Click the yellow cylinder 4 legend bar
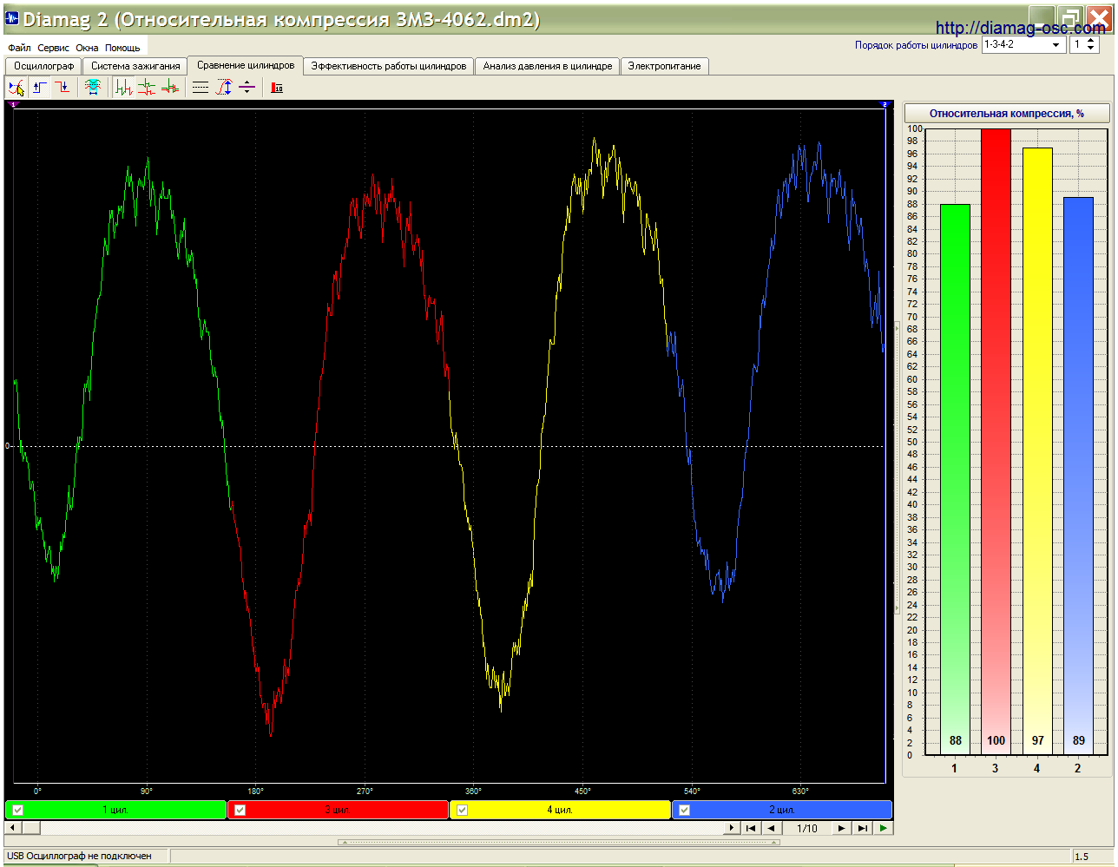 point(560,810)
